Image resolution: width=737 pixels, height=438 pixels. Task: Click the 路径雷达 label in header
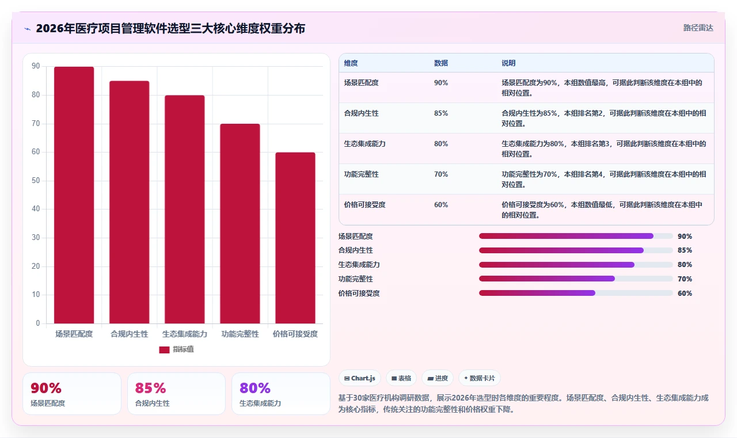(698, 28)
